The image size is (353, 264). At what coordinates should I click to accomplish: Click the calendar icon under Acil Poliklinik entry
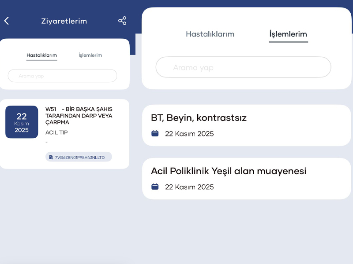pyautogui.click(x=155, y=187)
